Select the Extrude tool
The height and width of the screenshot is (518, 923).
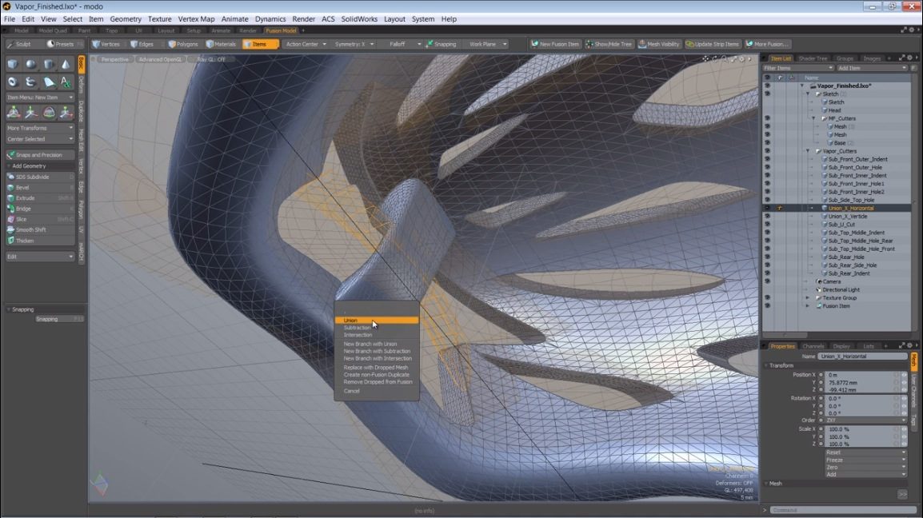click(32, 197)
